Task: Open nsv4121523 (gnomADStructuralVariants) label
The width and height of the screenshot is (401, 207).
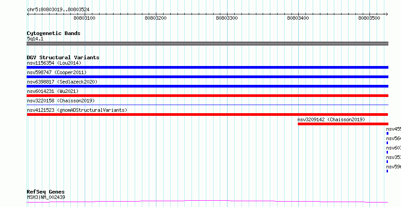Action: tap(77, 110)
